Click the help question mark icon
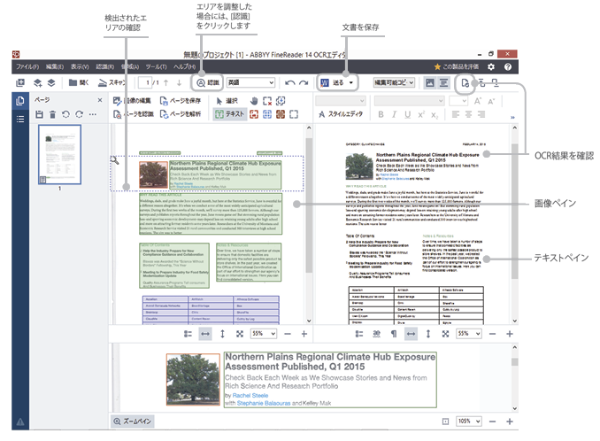 coord(507,66)
